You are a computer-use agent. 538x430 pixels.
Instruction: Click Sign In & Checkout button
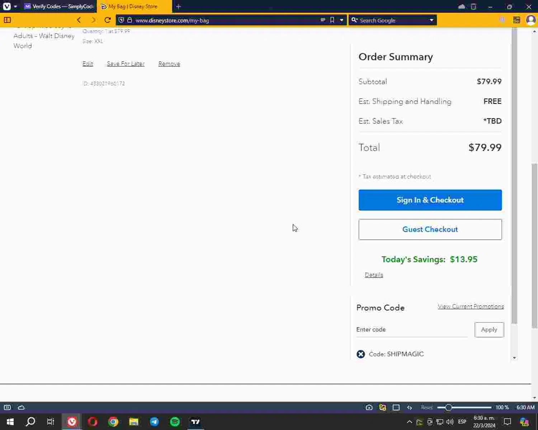click(430, 200)
